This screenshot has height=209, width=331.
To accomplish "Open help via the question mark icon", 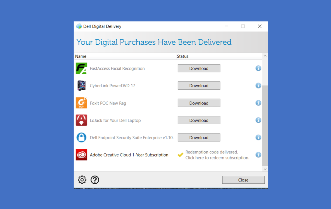I will click(x=95, y=180).
